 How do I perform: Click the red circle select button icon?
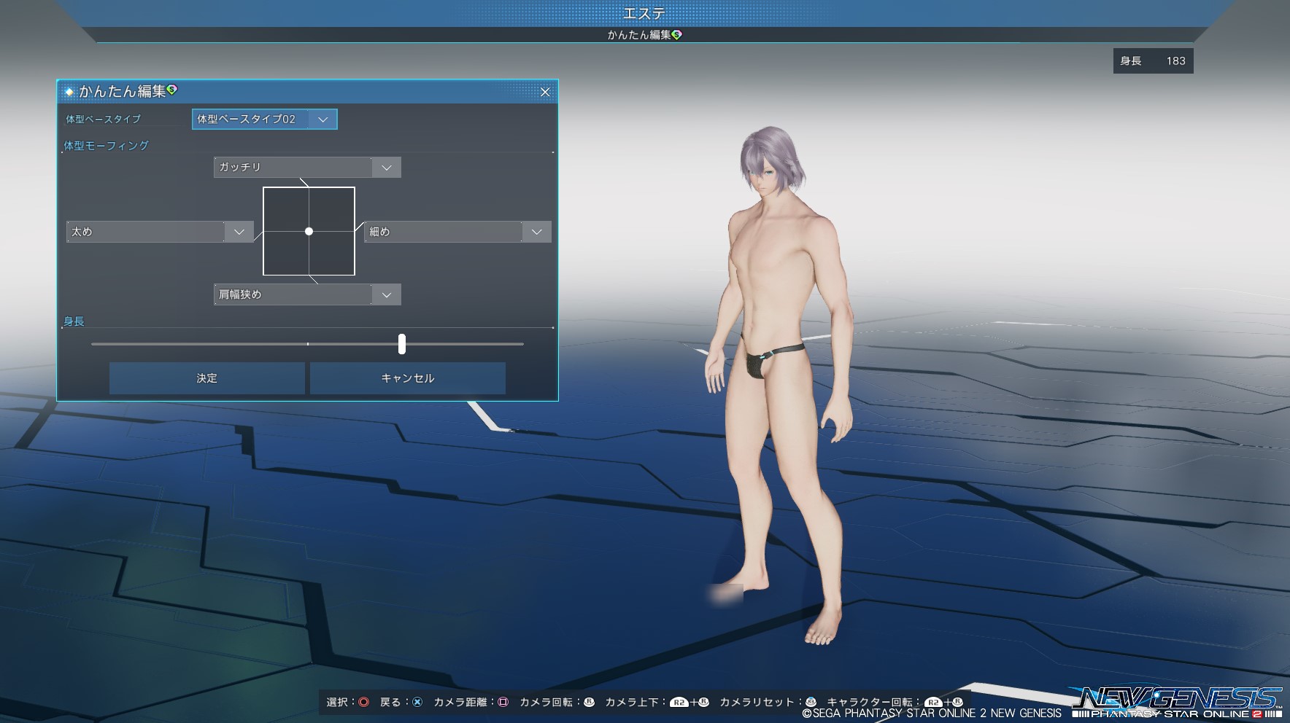tap(363, 702)
